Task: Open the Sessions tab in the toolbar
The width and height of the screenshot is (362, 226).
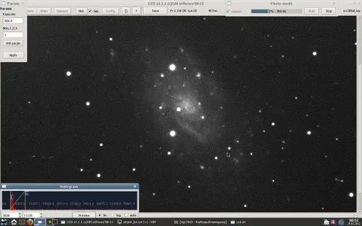Action: [x=62, y=11]
